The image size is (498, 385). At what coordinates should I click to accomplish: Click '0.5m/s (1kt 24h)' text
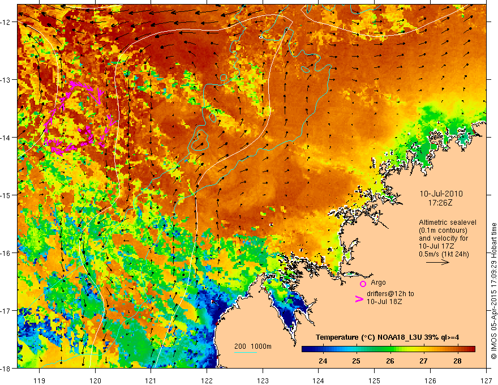click(x=444, y=254)
